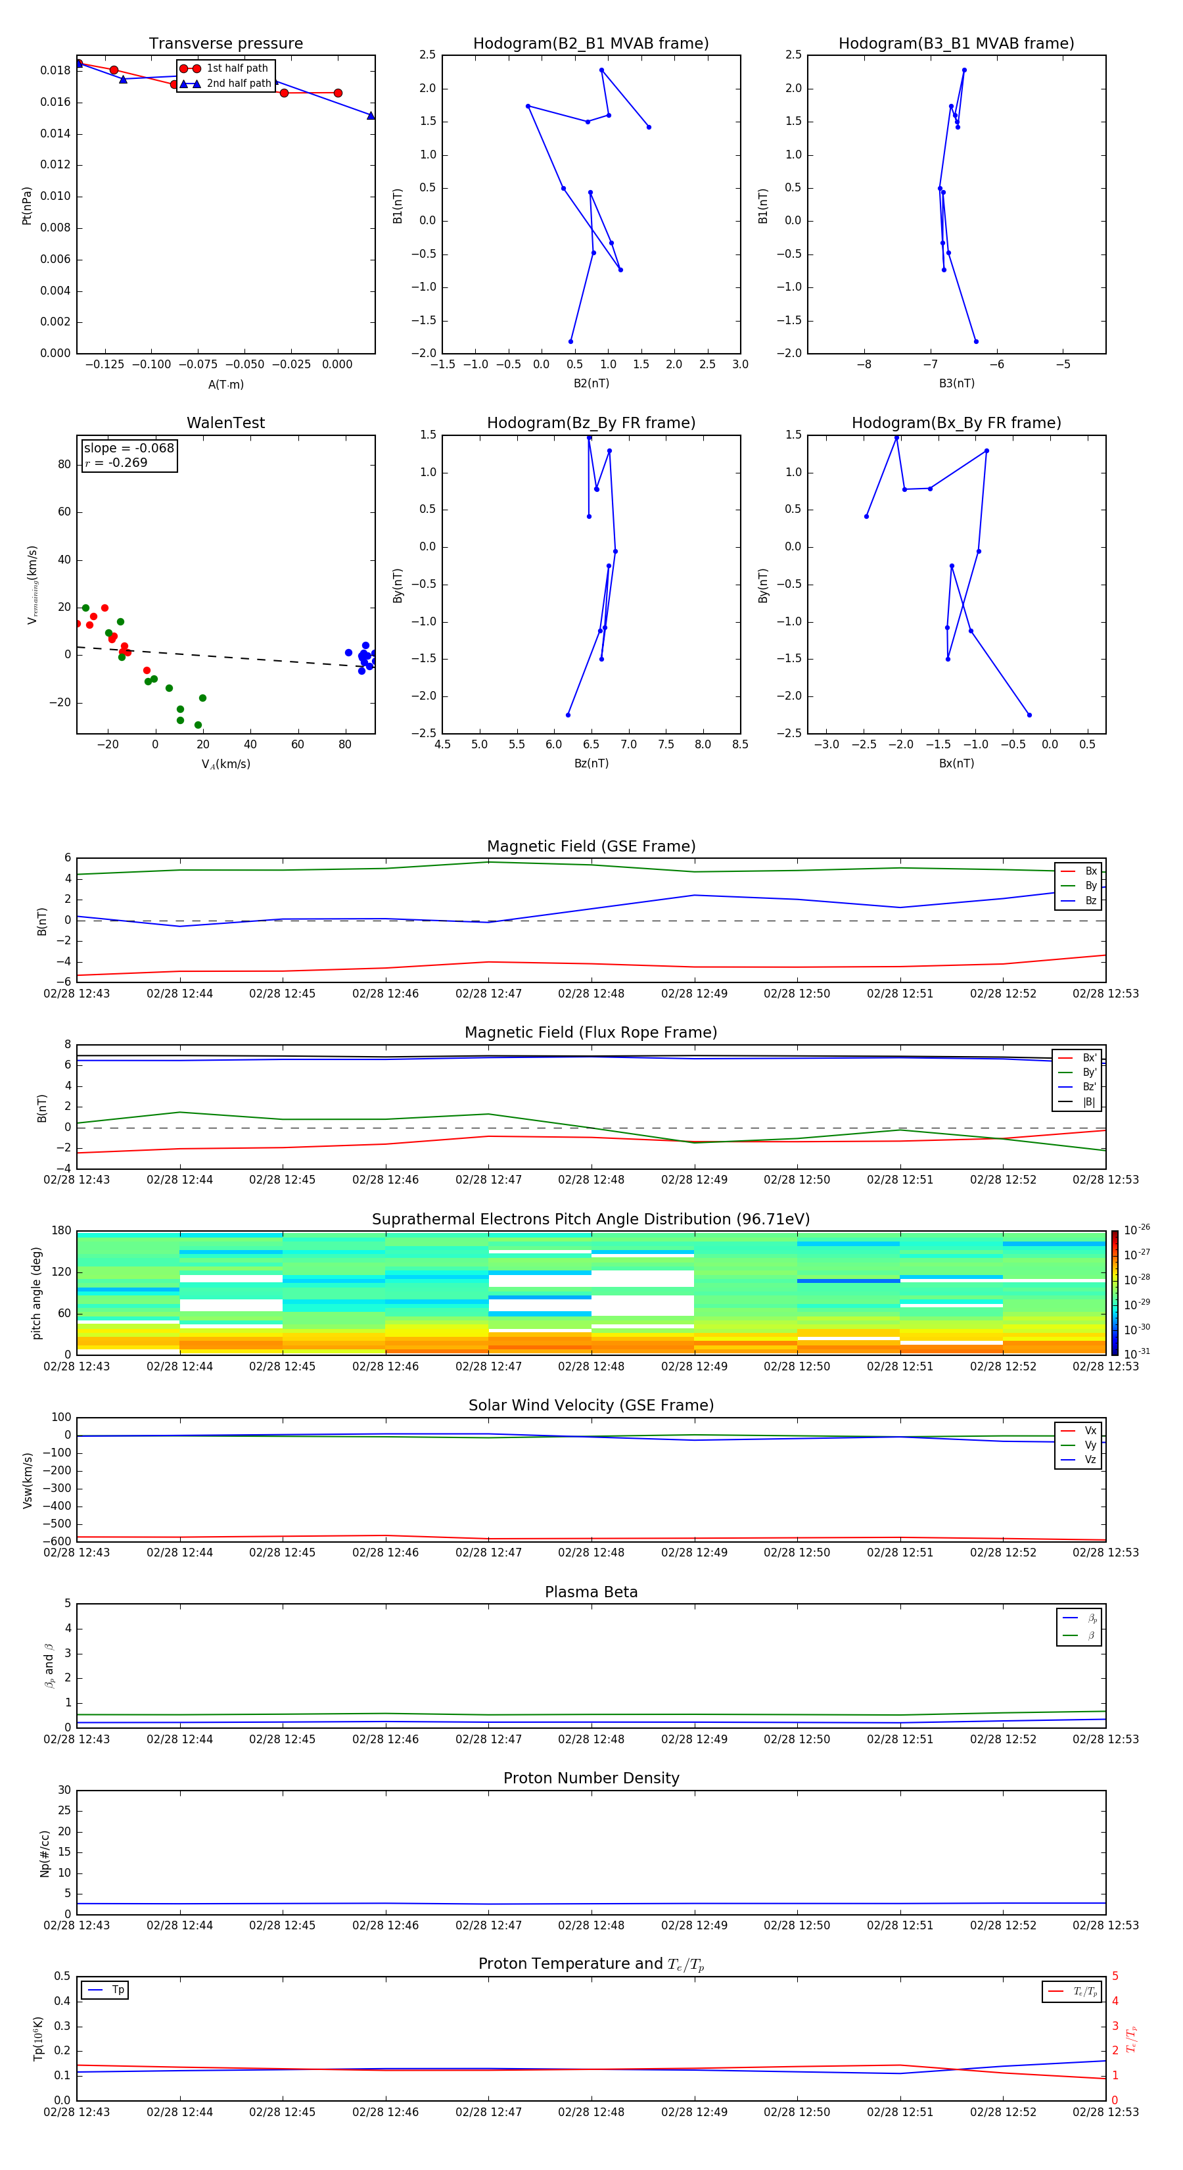Click the "A(T·m)" x-axis label
1183x2170 pixels.
point(225,384)
